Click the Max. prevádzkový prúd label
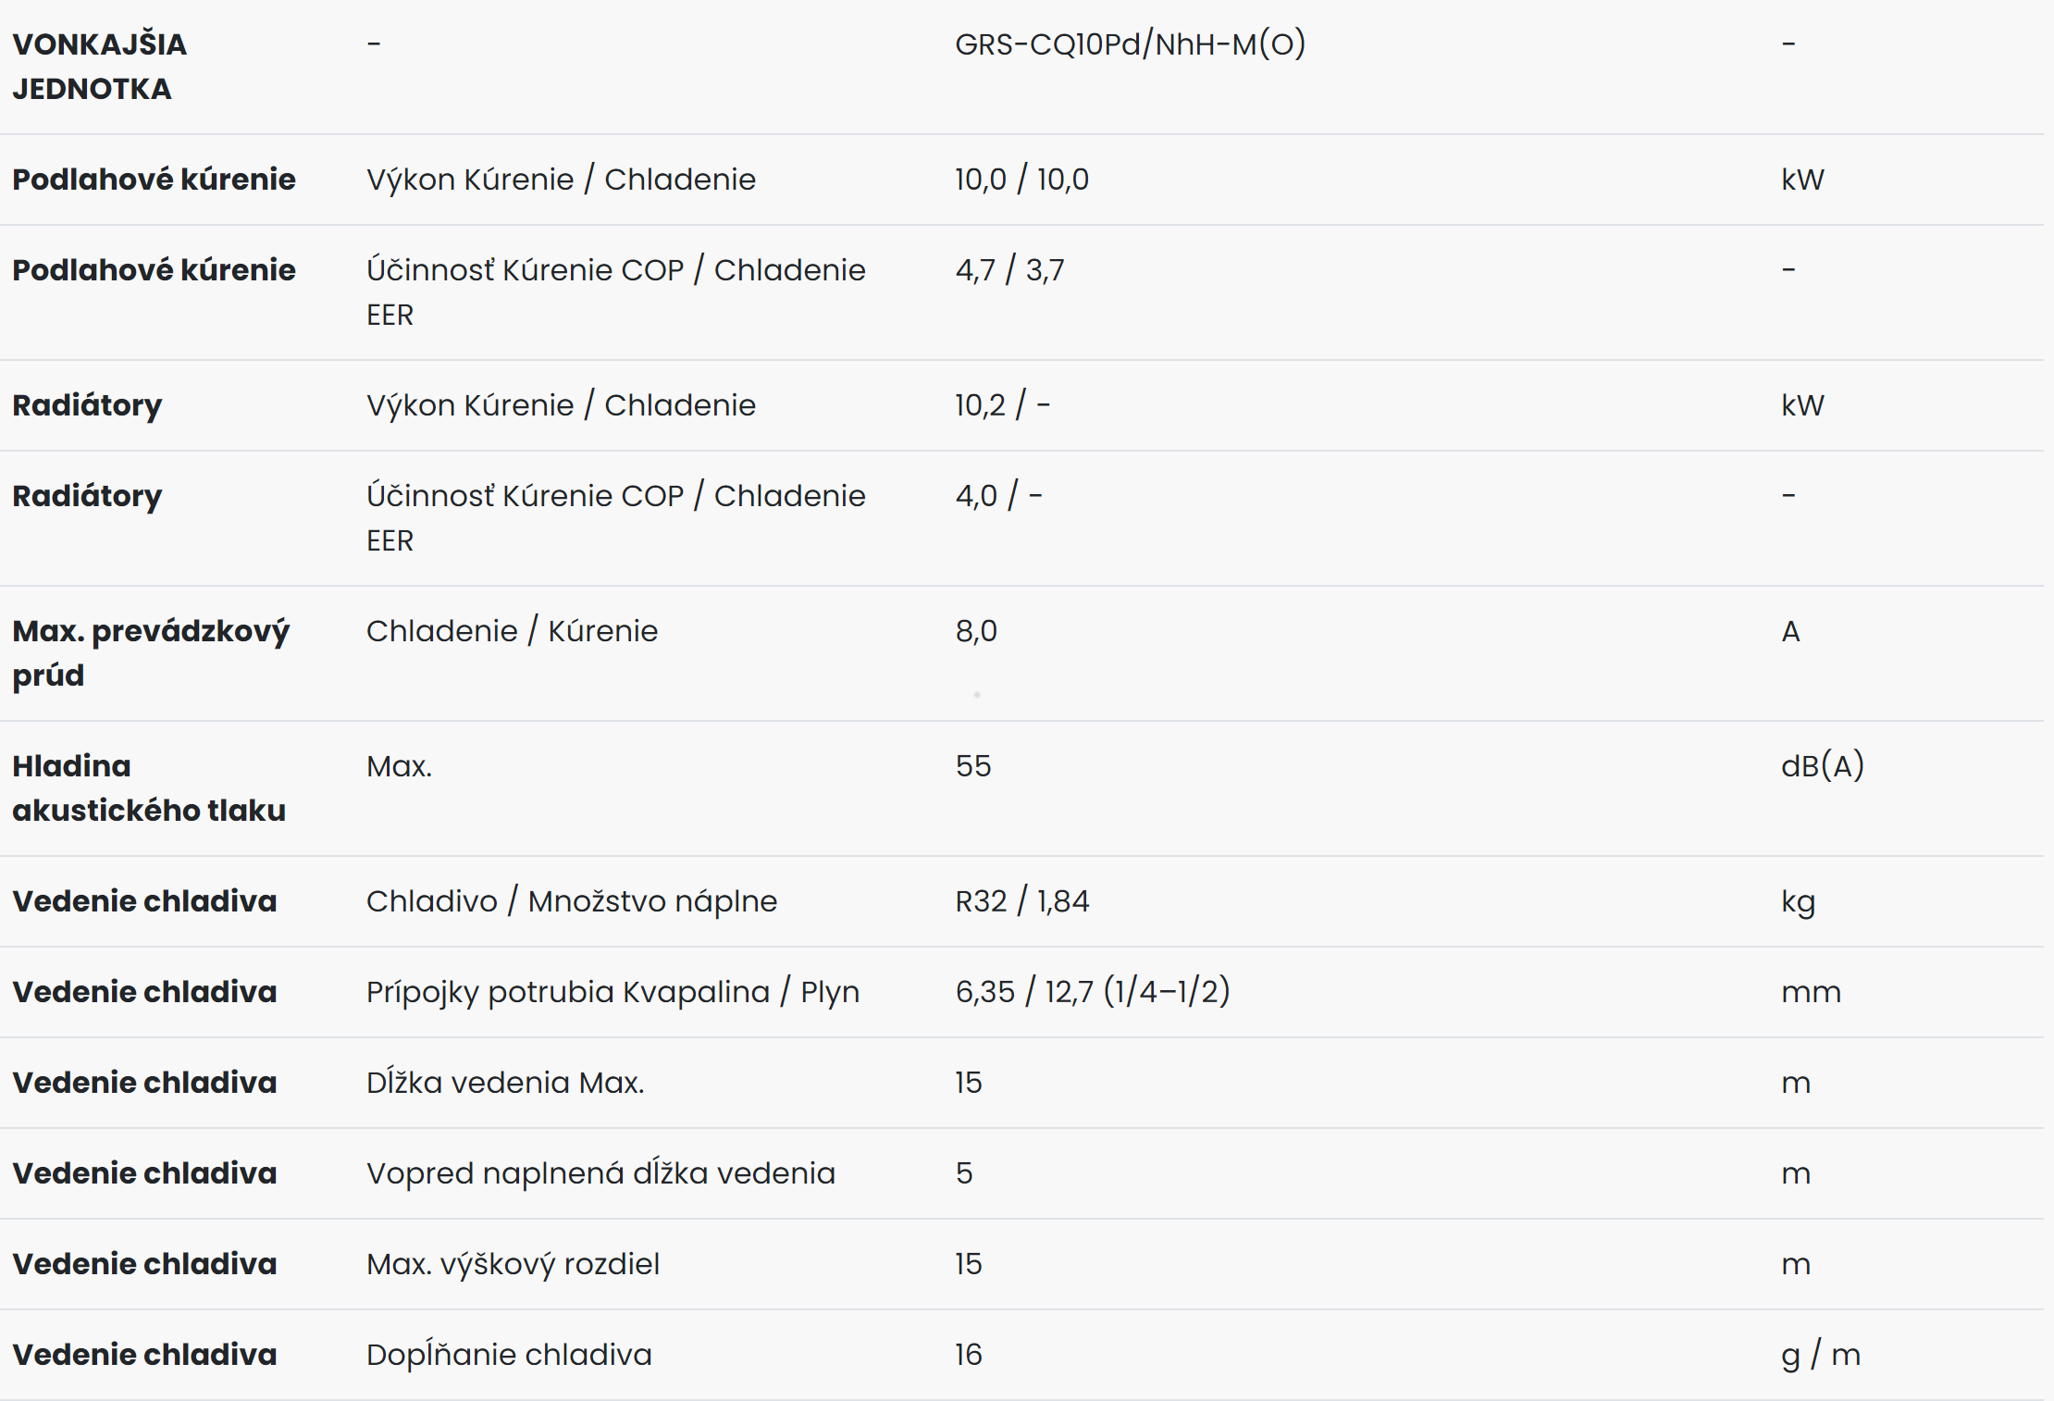 [151, 653]
